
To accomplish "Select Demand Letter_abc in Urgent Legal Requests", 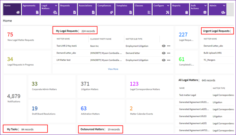I will coord(213,46).
